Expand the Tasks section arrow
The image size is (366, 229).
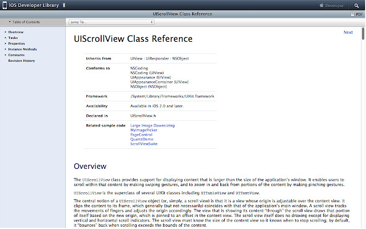[x=5, y=38]
